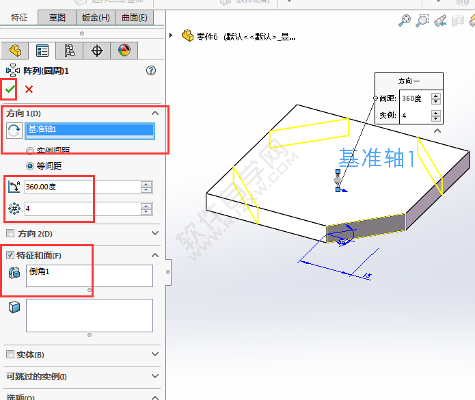This screenshot has height=400, width=475.
Task: Click the 零件6 part icon
Action: click(x=187, y=36)
